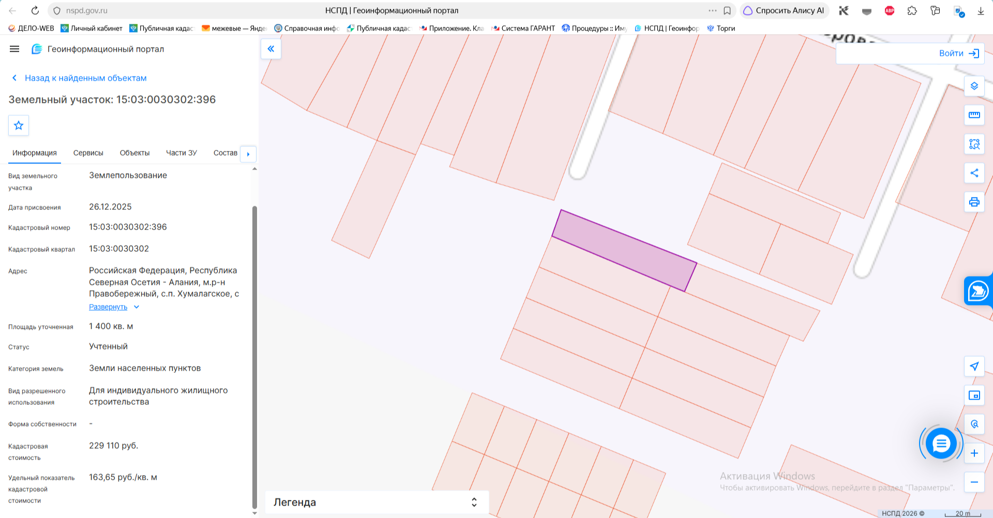
Task: Click the info panel vertical scrollbar
Action: [x=254, y=357]
